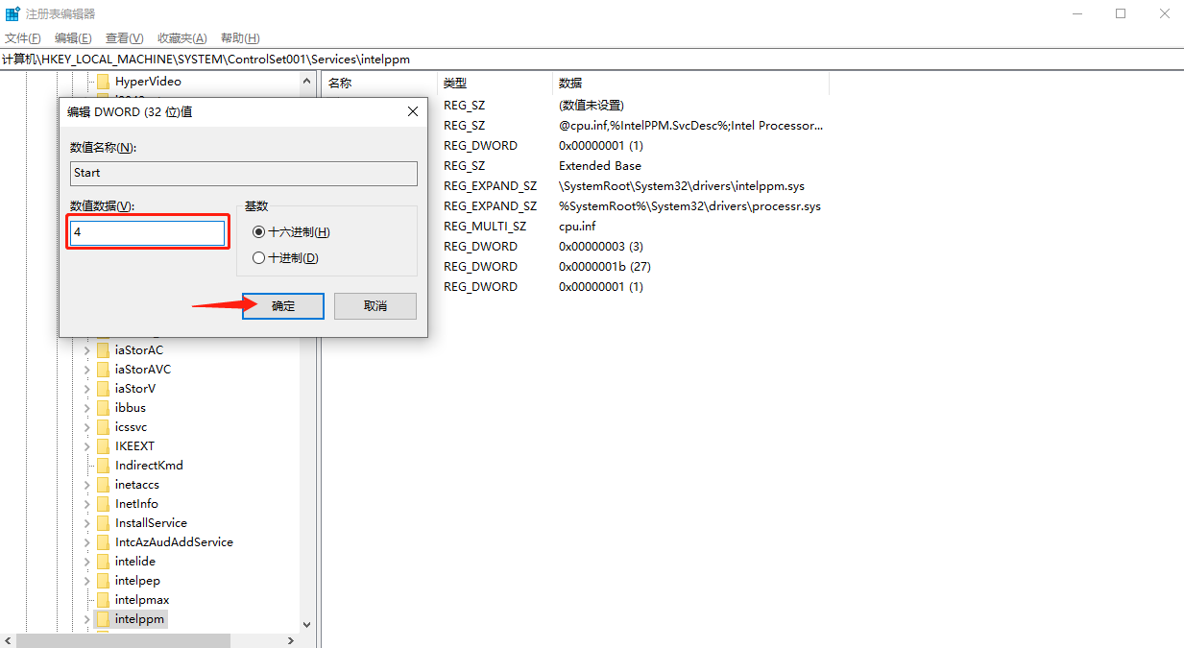Click the folder icon beside intelppm
This screenshot has width=1184, height=648.
pos(103,619)
